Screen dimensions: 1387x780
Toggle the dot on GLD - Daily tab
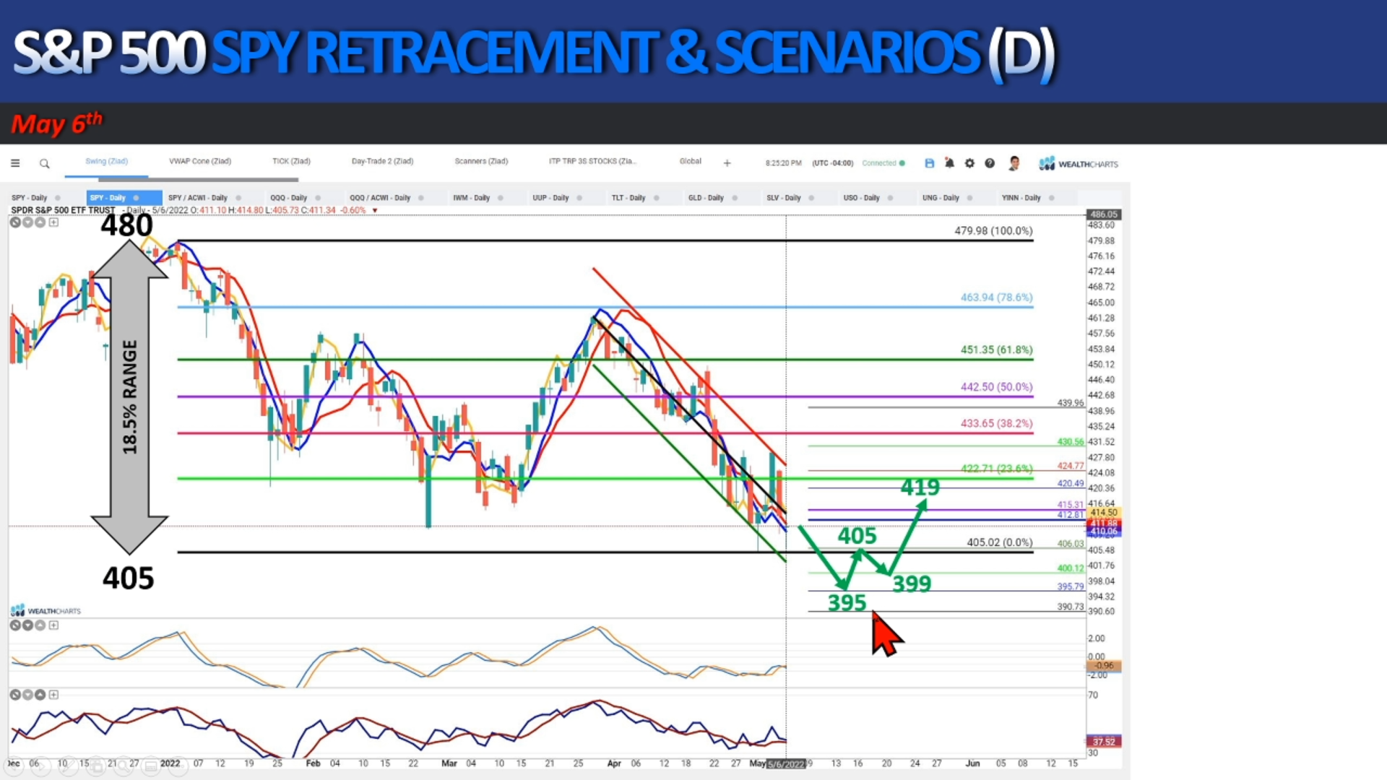point(735,198)
